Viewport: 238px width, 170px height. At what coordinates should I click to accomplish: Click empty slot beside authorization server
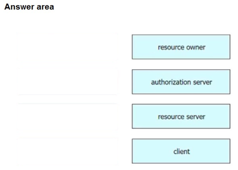(67, 82)
